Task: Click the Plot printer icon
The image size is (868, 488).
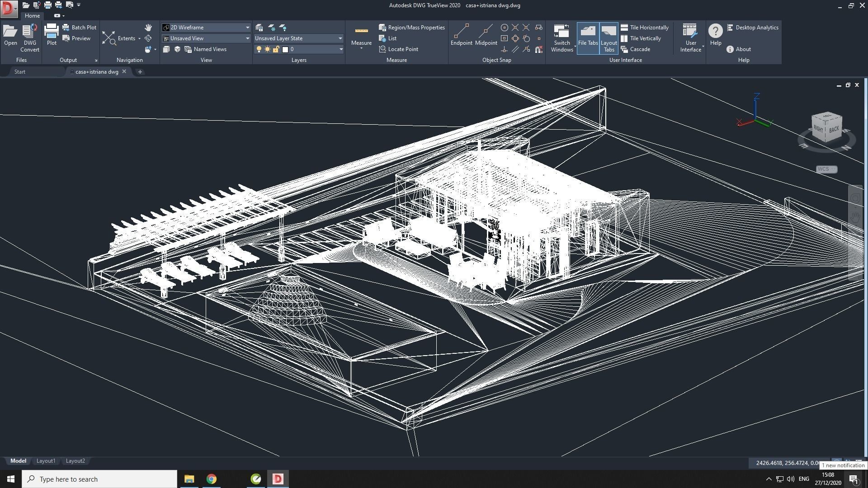Action: tap(52, 32)
